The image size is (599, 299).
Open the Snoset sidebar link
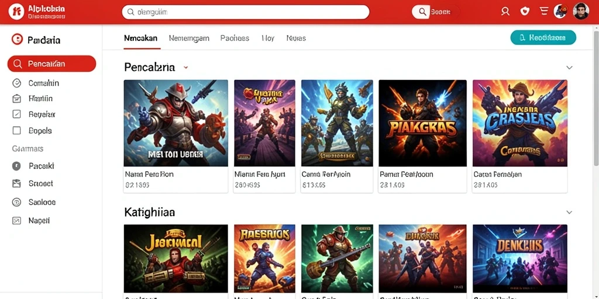(x=41, y=183)
